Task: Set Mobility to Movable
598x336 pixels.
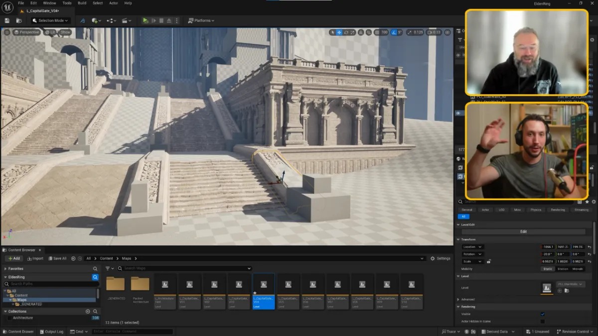Action: tap(578, 269)
